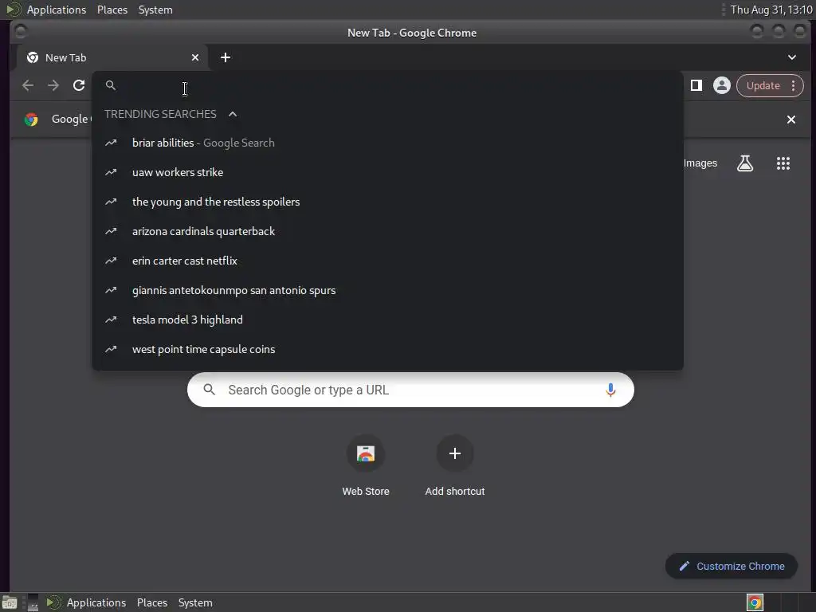Open the System menu in the top panel
Screen dimensions: 816x612
155,10
